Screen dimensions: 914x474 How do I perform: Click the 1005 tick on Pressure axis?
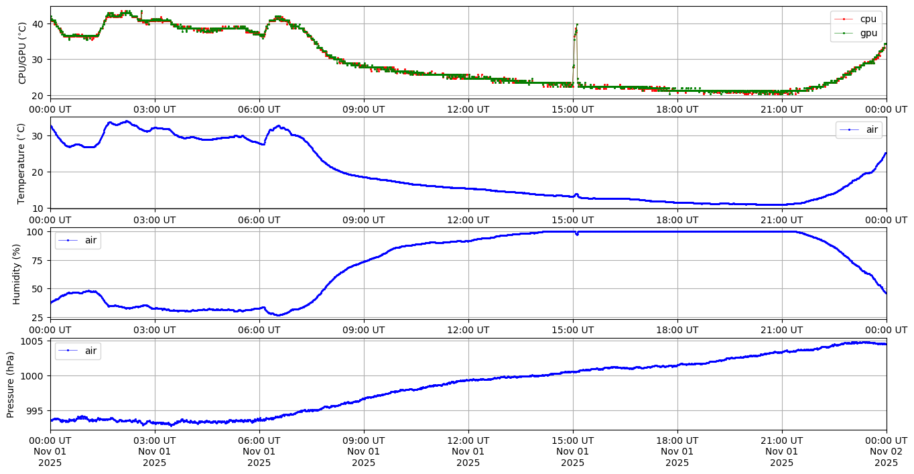pos(34,341)
